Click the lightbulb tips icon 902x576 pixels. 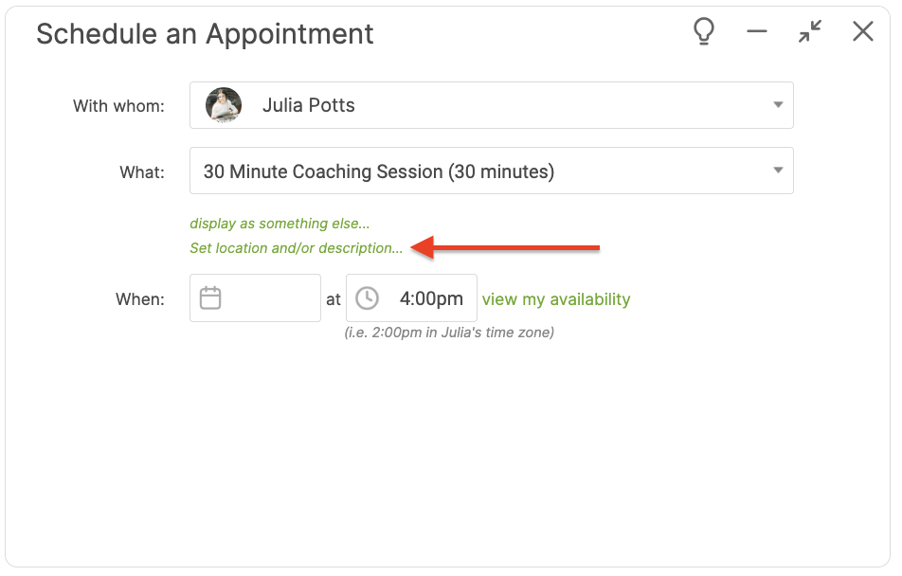[704, 32]
